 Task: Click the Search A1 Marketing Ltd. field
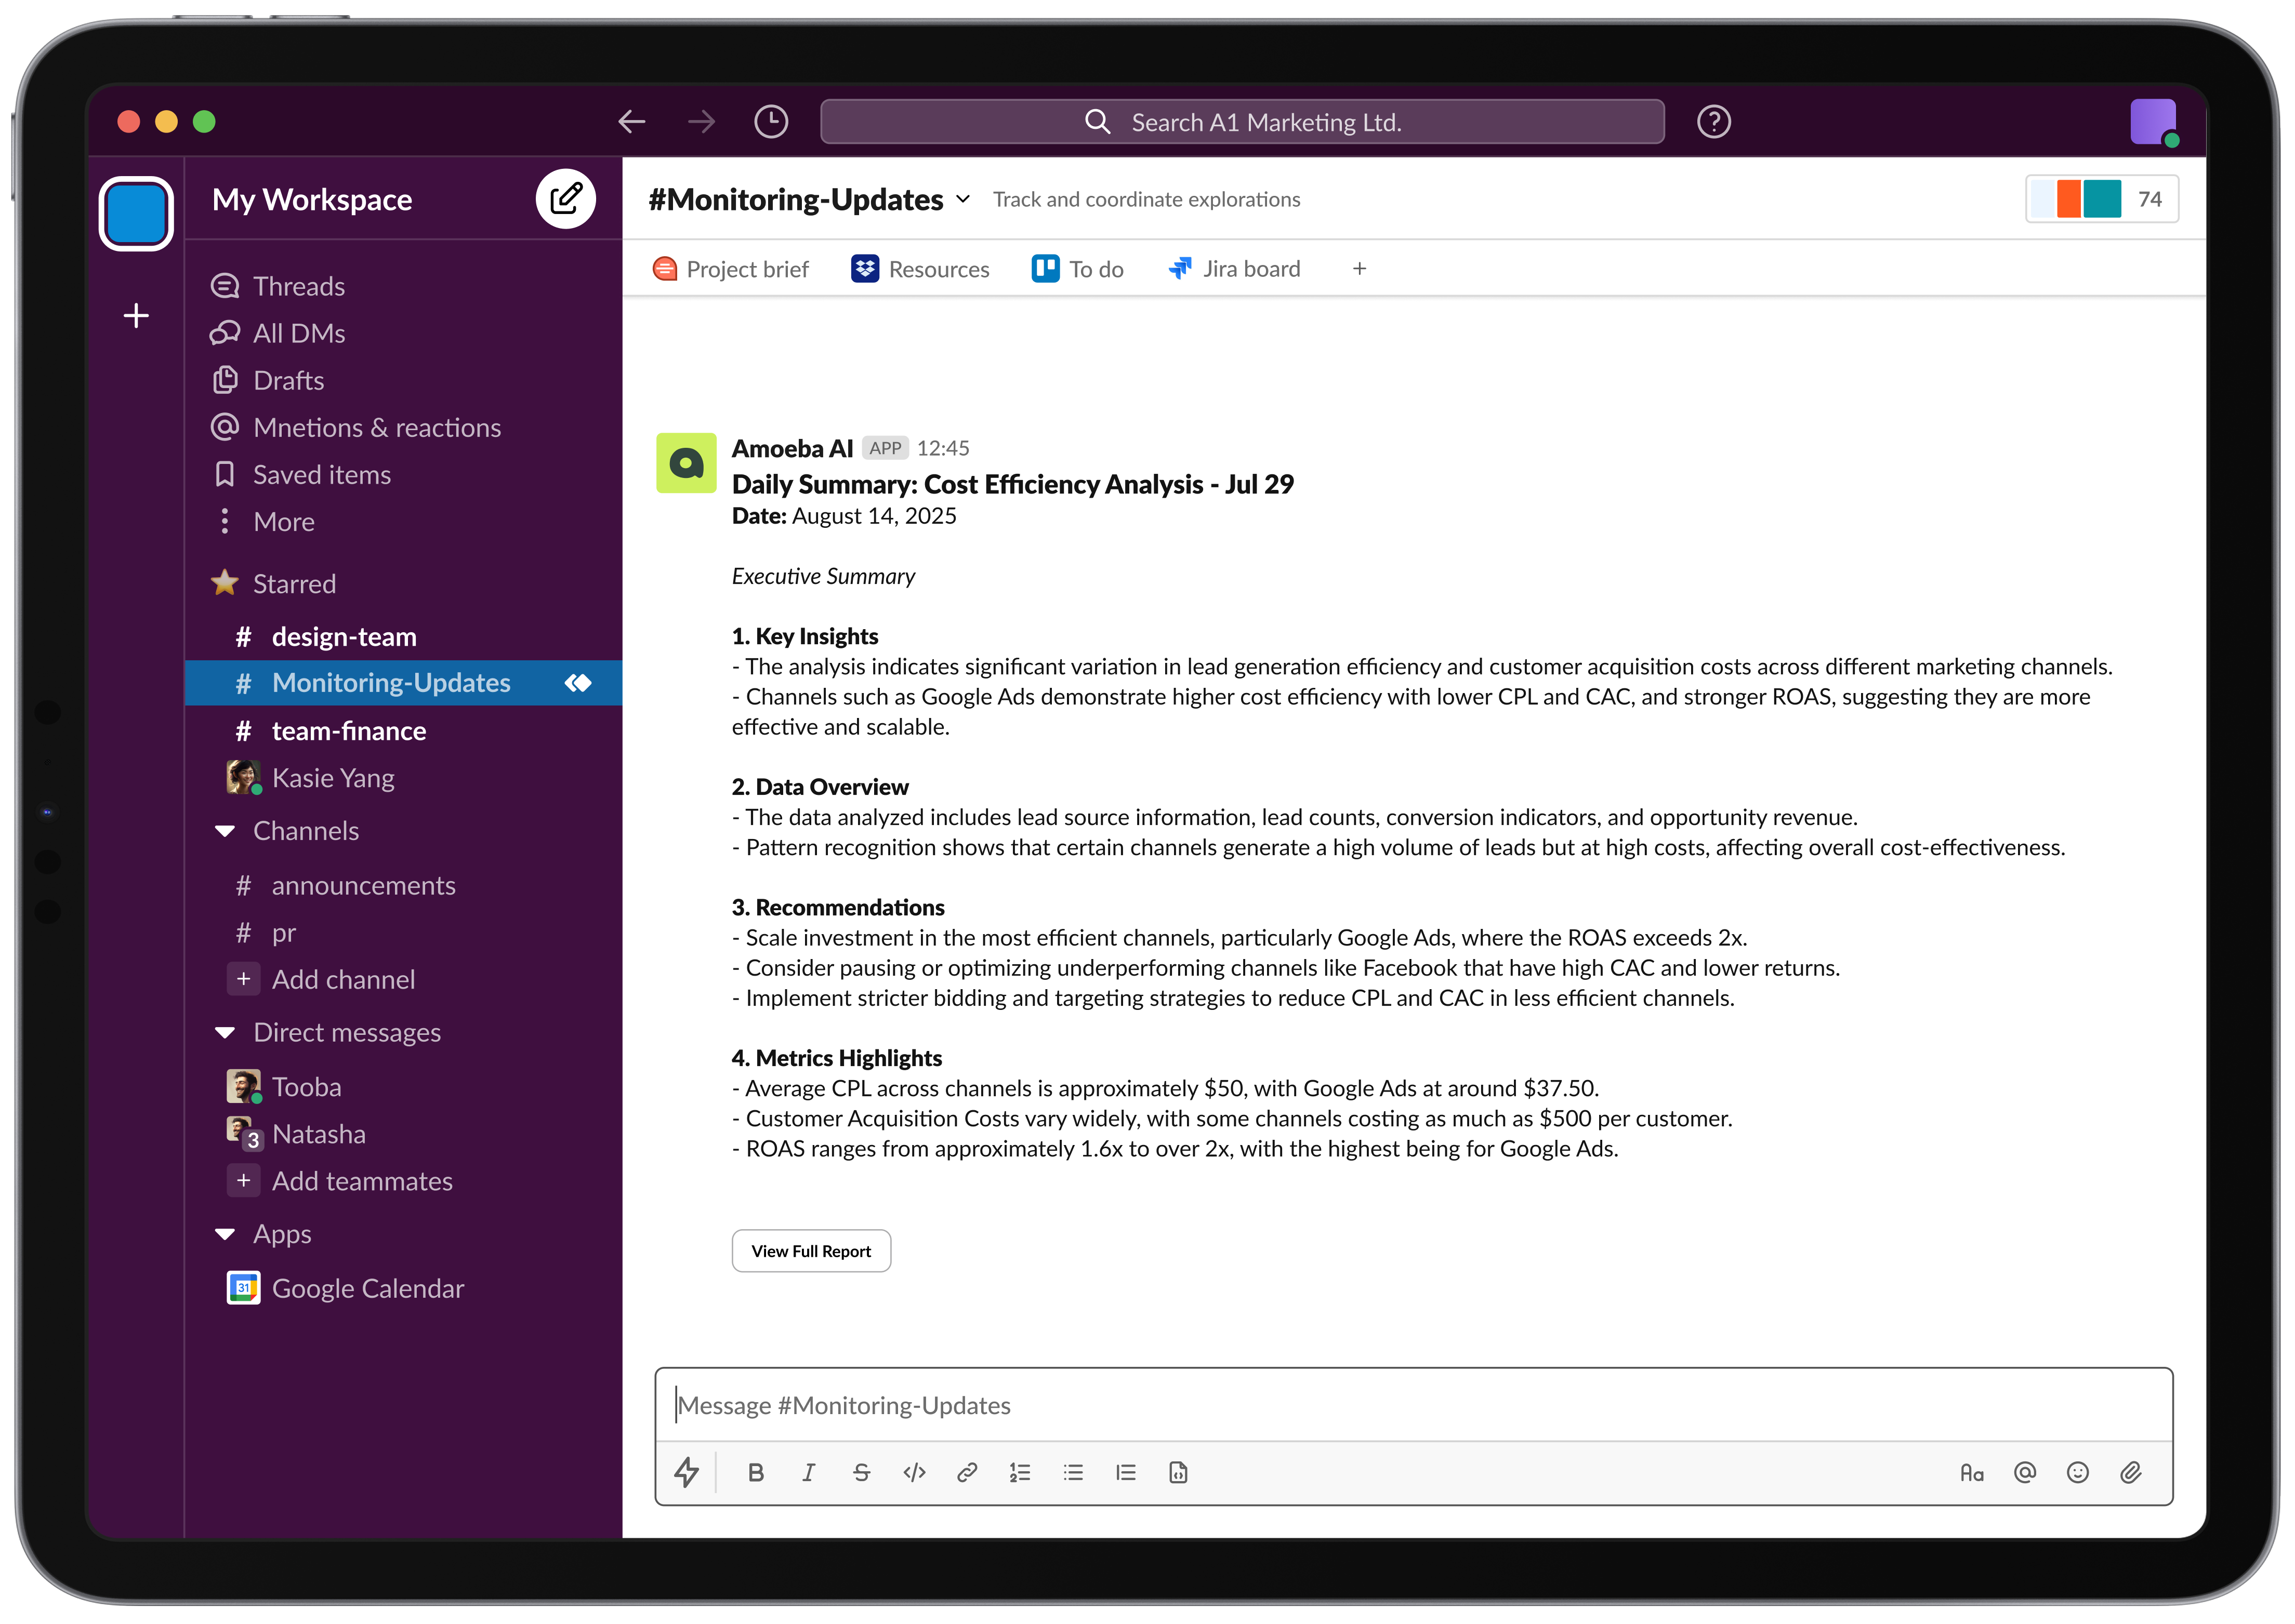pos(1242,122)
